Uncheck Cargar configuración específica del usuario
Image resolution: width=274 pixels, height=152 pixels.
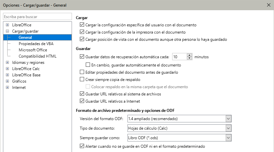(82, 25)
